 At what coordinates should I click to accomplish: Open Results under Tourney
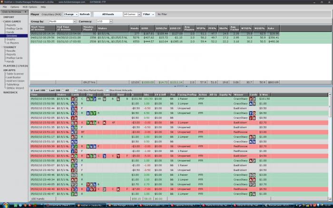coord(10,51)
